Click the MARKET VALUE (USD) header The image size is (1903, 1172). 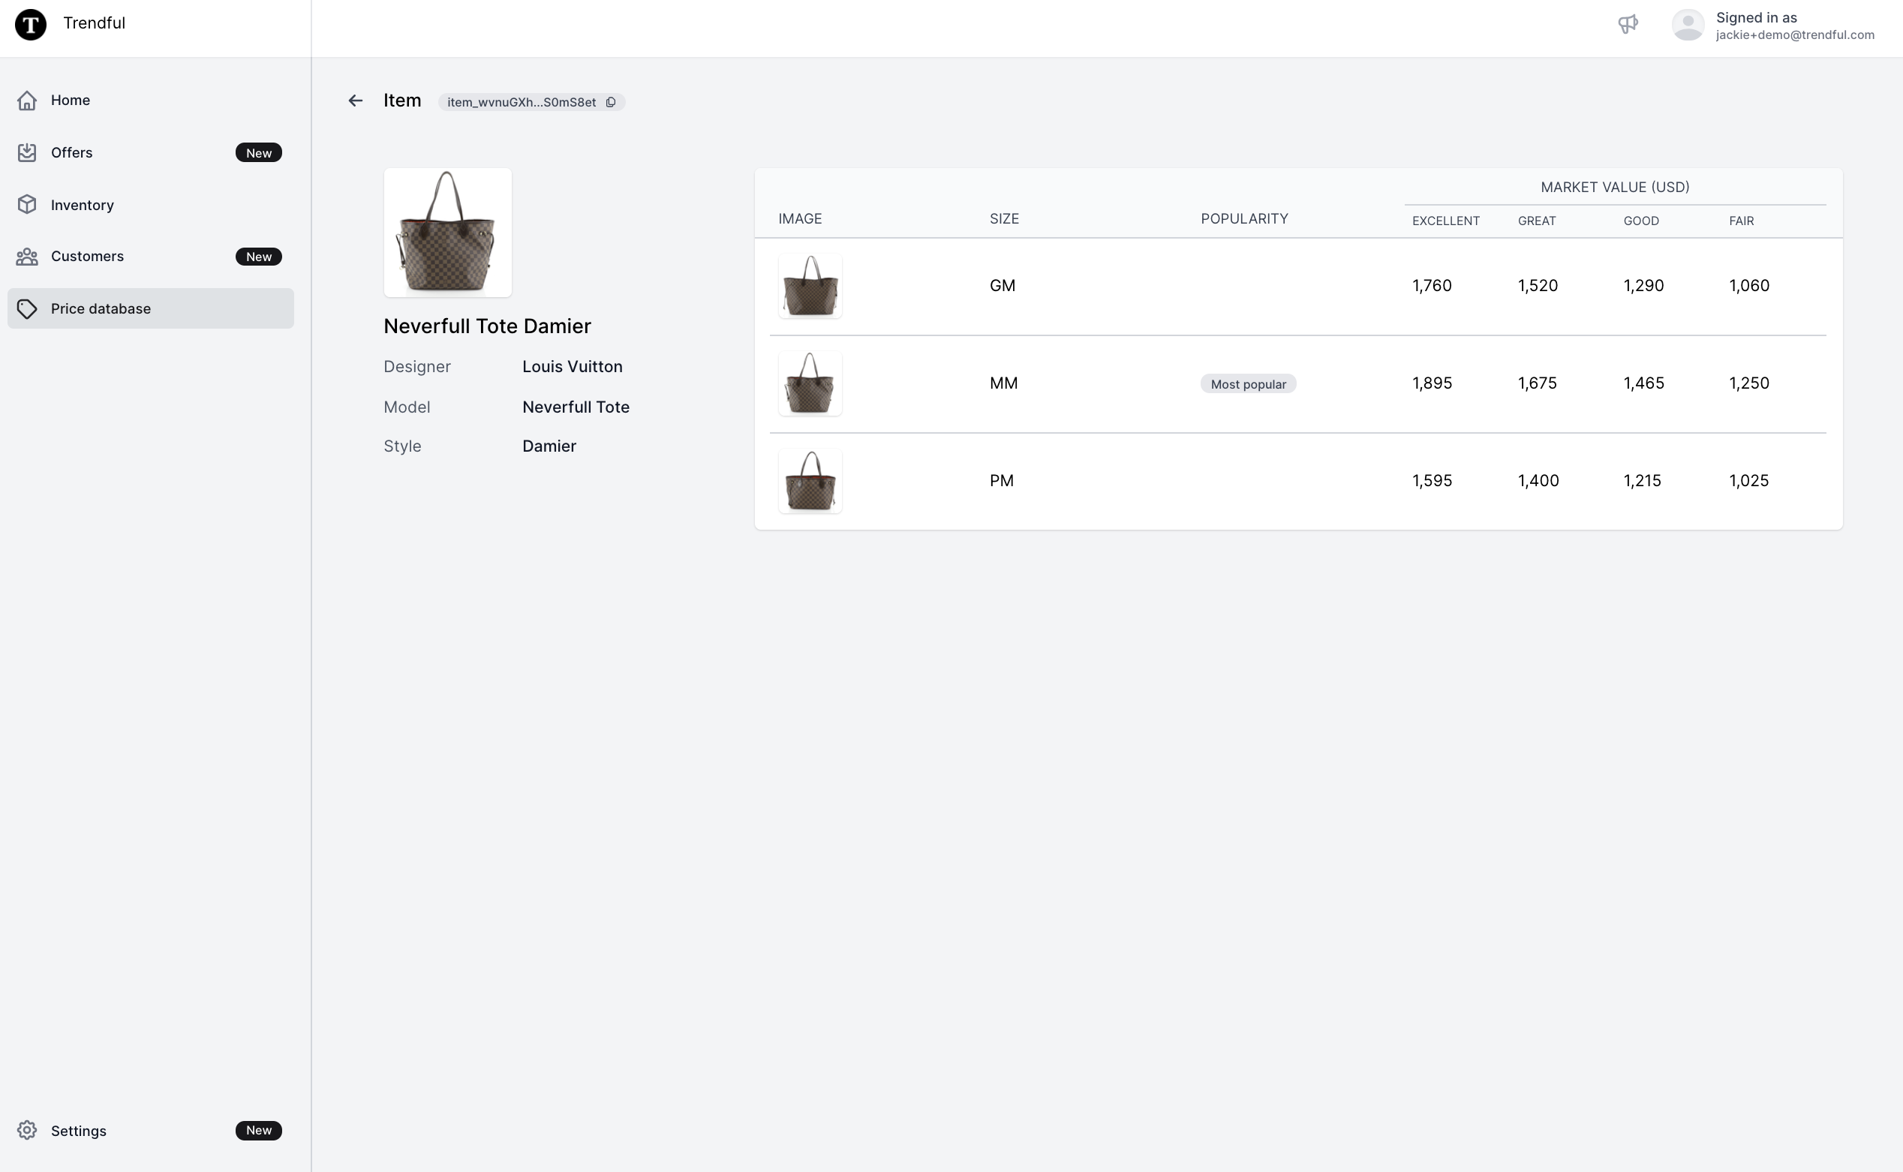click(x=1615, y=187)
